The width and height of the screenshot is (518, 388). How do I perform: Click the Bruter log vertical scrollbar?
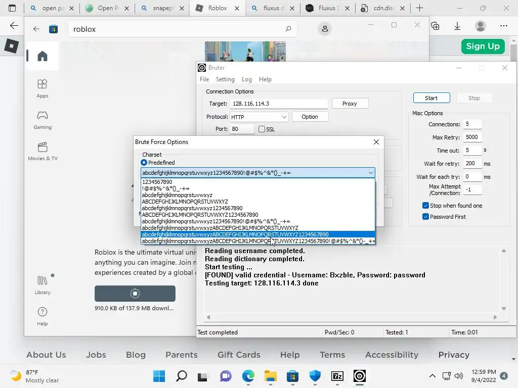coord(503,279)
